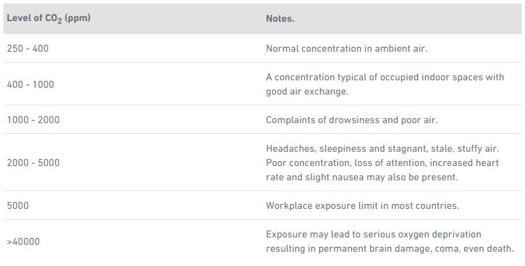Image resolution: width=525 pixels, height=266 pixels.
Task: Select the '2000 - 5000' level cell
Action: coord(33,163)
